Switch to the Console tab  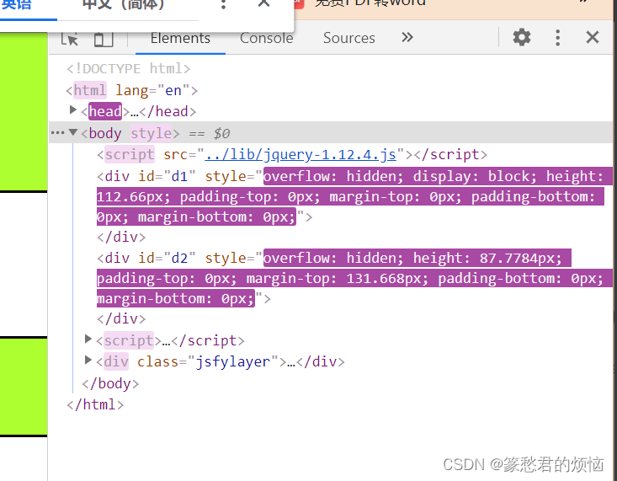(266, 38)
